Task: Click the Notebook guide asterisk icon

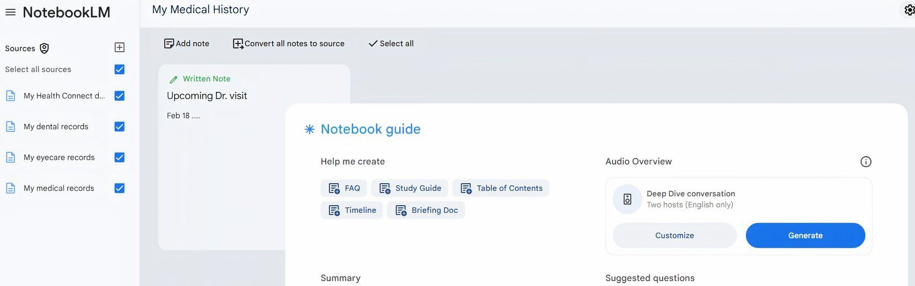Action: click(310, 129)
